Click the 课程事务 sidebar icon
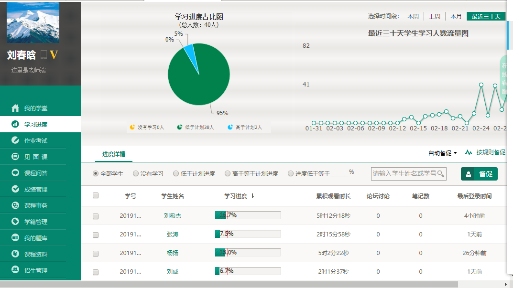 pos(15,206)
